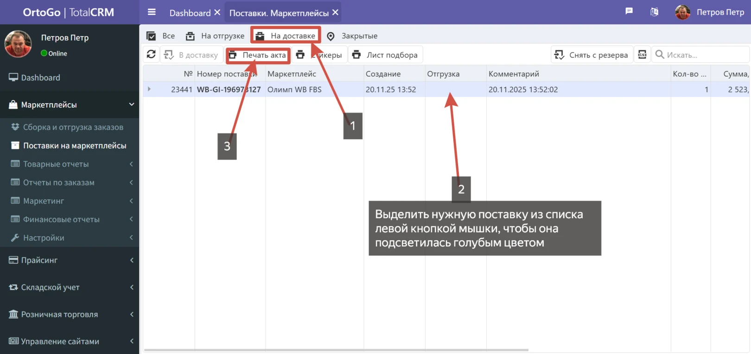This screenshot has height=354, width=751.
Task: Click 'Снять с резерва' button
Action: (x=592, y=55)
